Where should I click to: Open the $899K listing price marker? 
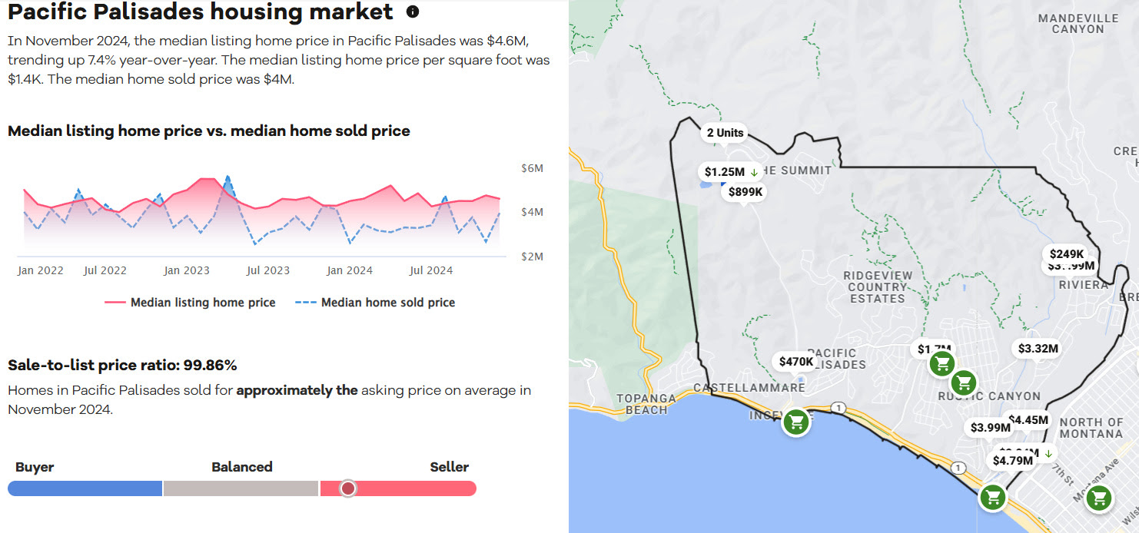[x=745, y=192]
